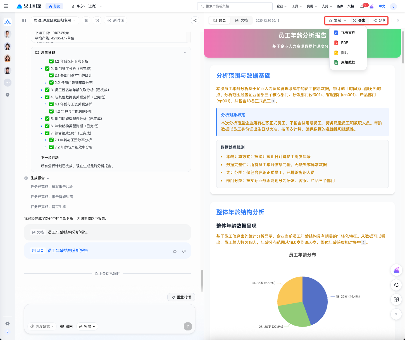This screenshot has height=340, width=405.
Task: Open the settings gear at sidebar bottom
Action: click(8, 324)
